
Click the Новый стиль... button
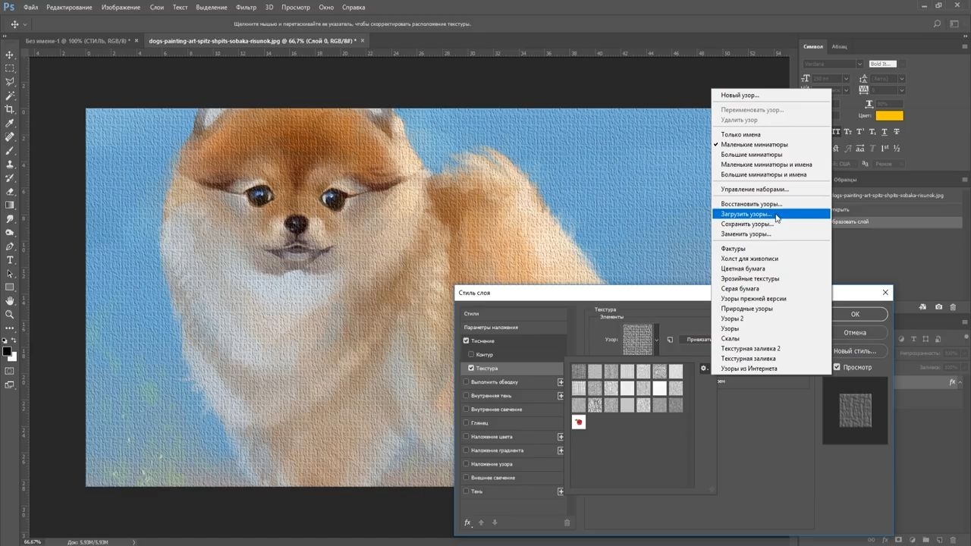855,351
